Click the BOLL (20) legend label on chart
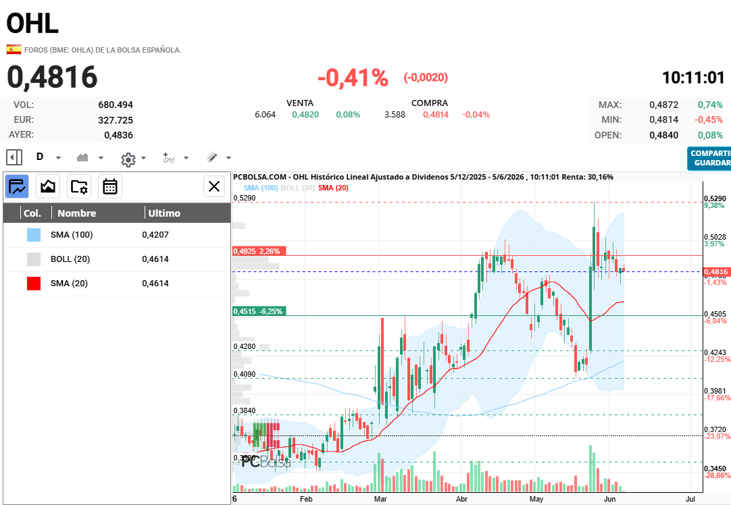Image resolution: width=731 pixels, height=505 pixels. [x=297, y=188]
